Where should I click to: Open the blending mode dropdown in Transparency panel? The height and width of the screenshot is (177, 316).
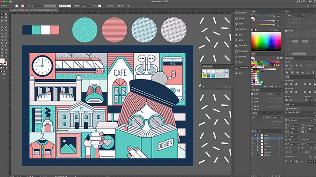(258, 117)
